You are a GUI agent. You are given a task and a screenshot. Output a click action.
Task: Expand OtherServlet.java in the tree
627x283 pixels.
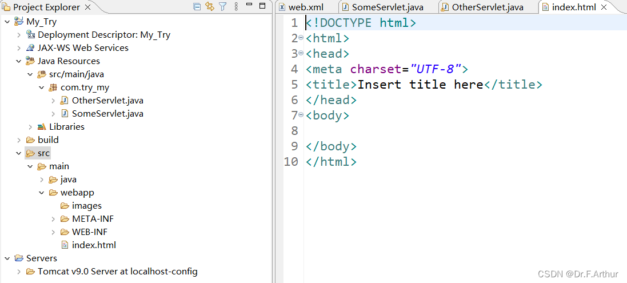point(53,100)
